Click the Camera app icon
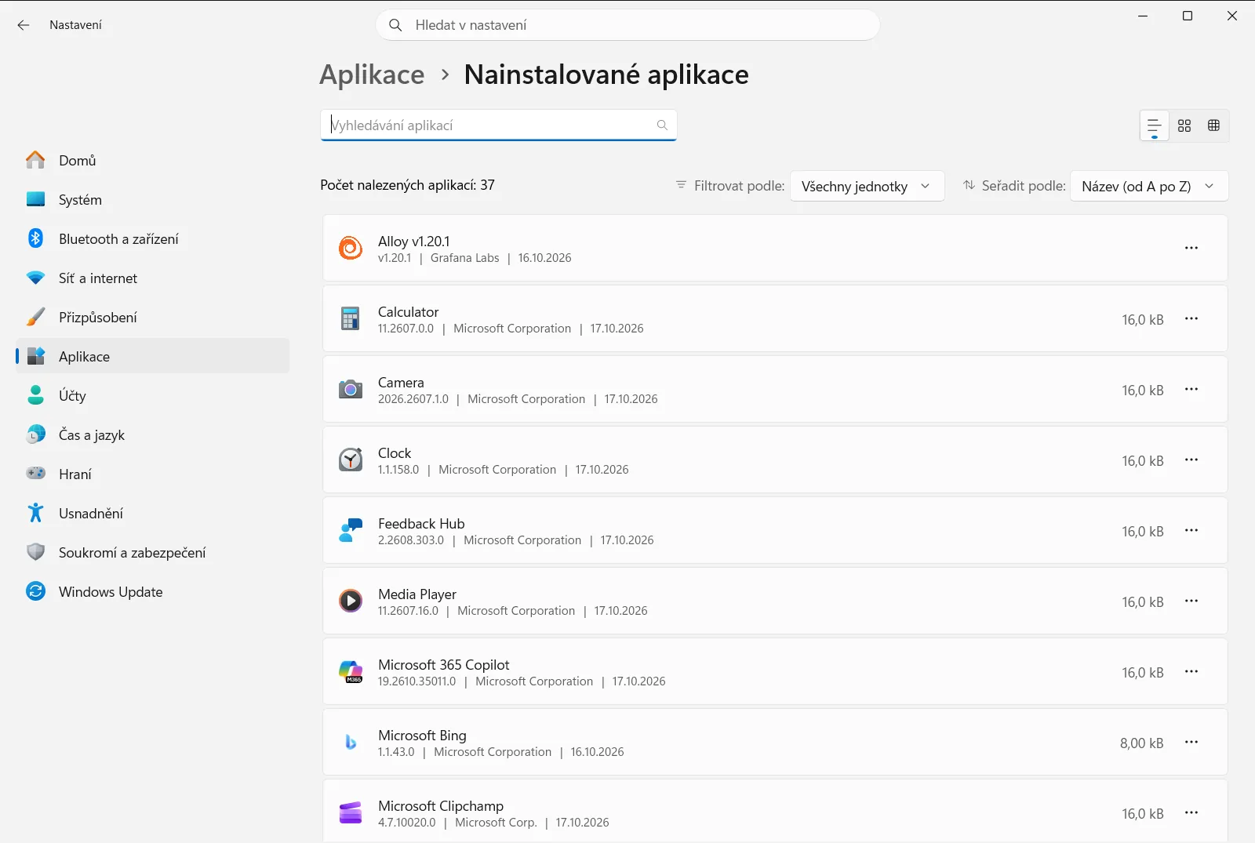The image size is (1255, 843). (x=351, y=389)
